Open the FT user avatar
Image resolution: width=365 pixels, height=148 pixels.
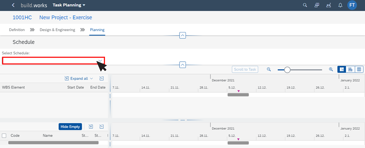click(x=352, y=5)
